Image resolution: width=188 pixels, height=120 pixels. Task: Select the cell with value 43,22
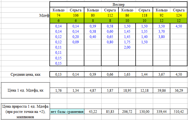pyautogui.click(x=93, y=112)
